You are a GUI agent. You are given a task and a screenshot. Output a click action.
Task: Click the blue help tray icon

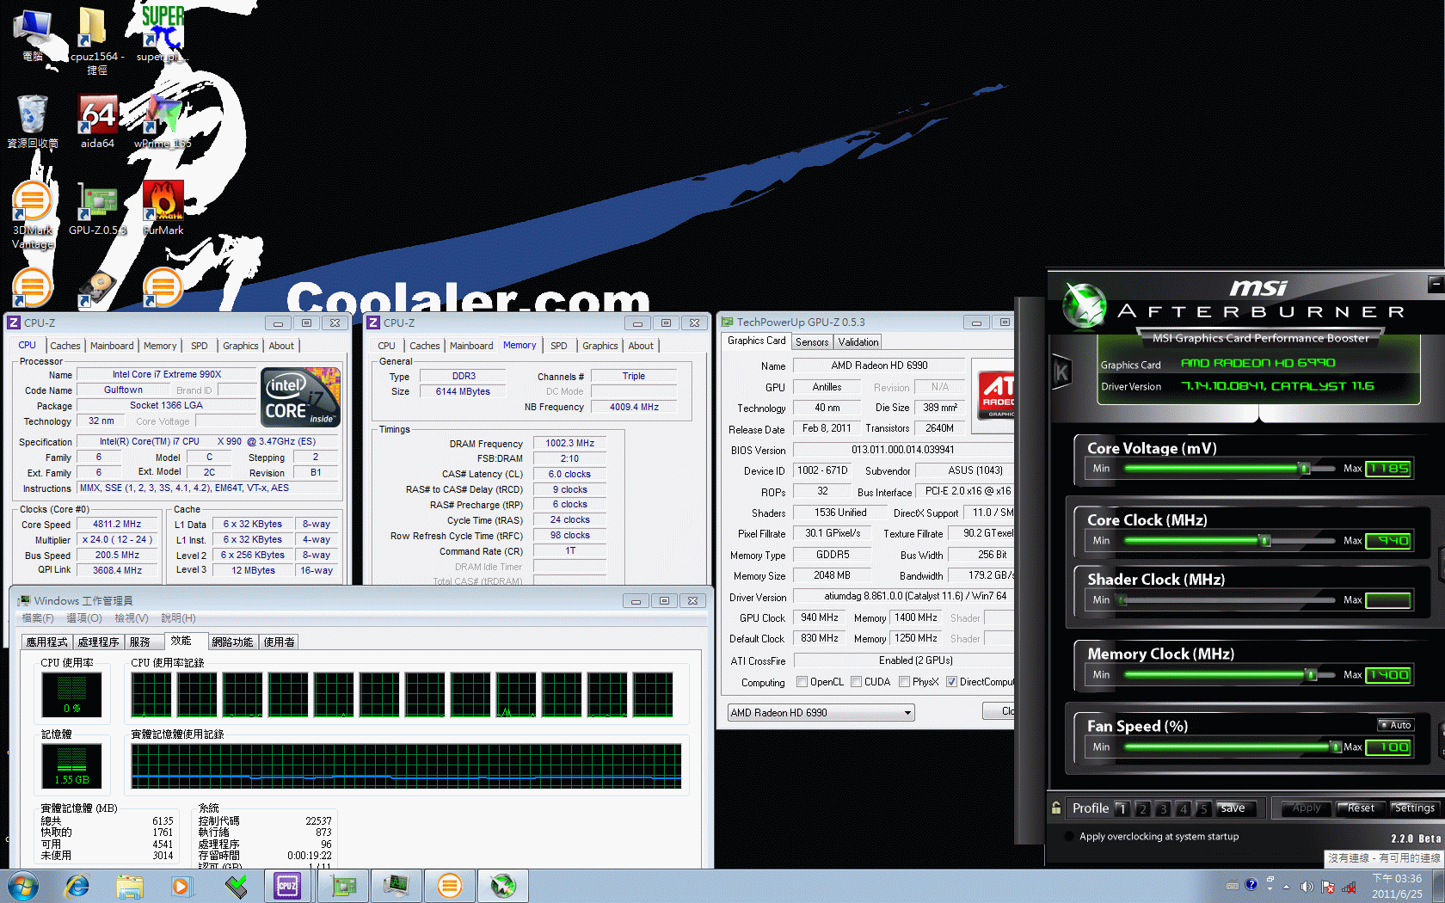coord(1251,884)
